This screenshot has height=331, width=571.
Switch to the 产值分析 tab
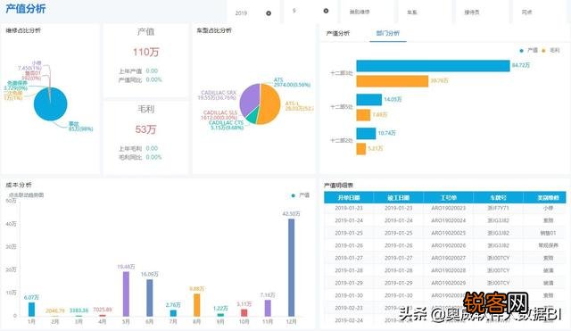[338, 33]
